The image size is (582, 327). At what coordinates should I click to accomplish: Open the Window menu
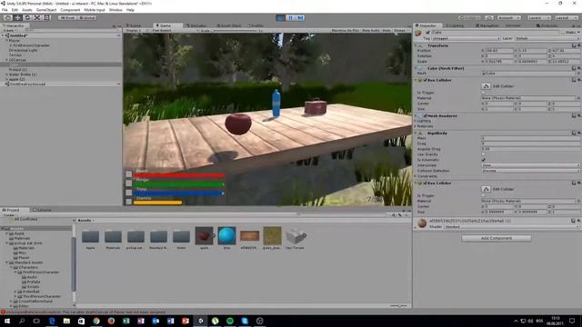pos(115,10)
